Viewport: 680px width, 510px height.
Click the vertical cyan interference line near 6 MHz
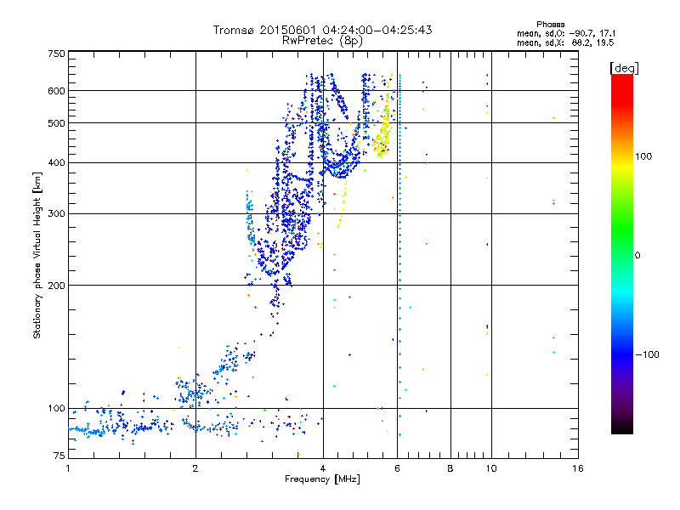pyautogui.click(x=399, y=253)
